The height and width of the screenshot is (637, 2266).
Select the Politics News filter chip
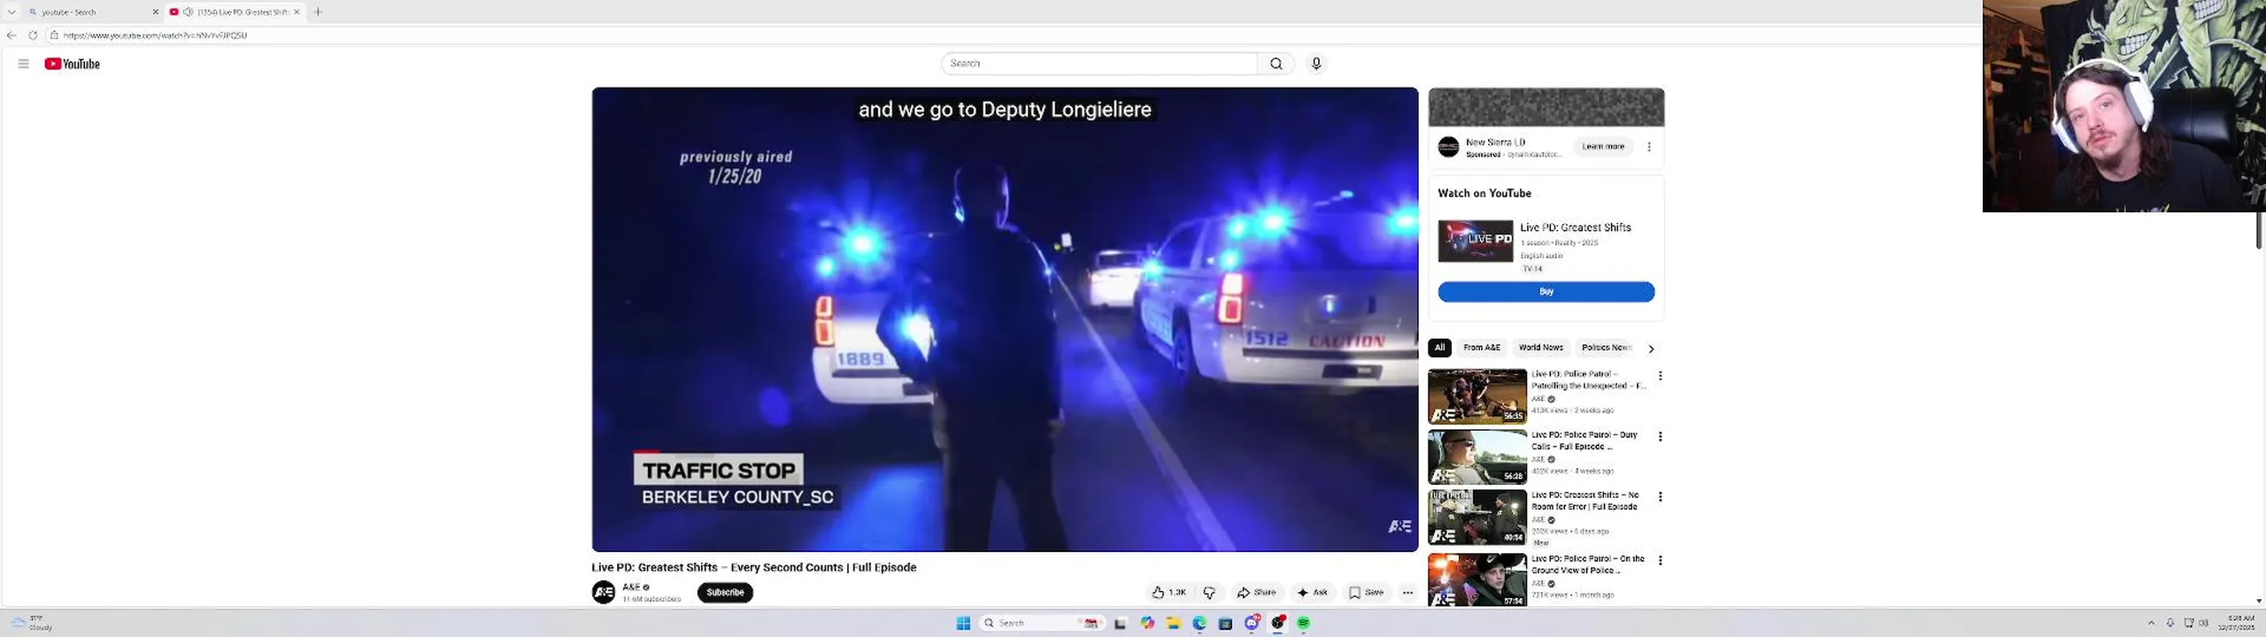tap(1607, 348)
